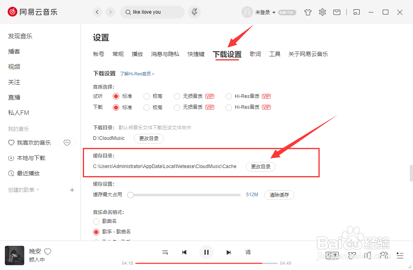Open the 消息与隐私 settings tab

pos(165,54)
